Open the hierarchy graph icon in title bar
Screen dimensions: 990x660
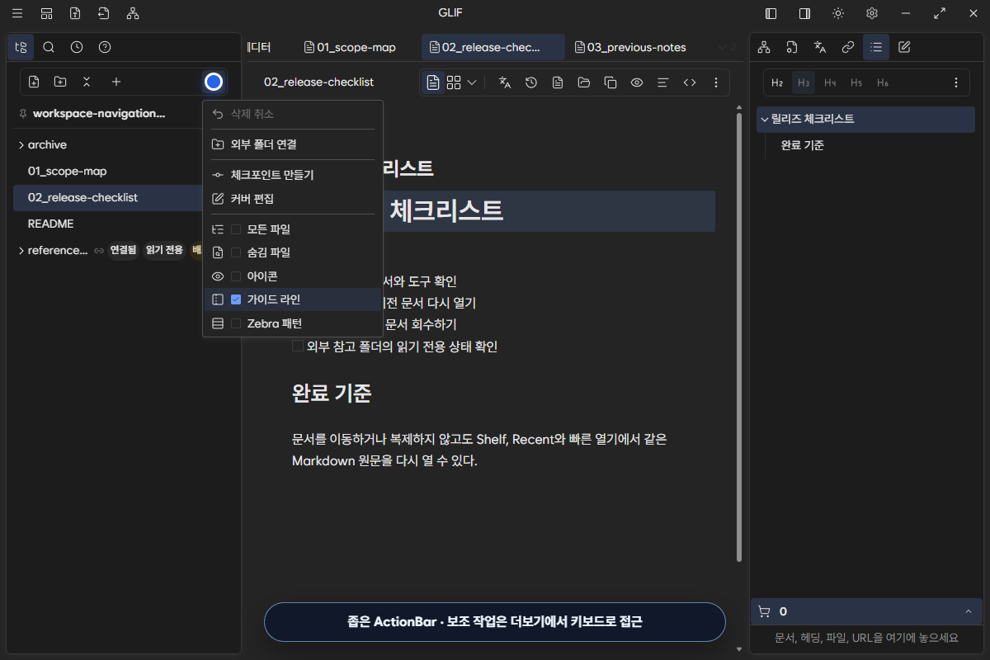(x=133, y=13)
